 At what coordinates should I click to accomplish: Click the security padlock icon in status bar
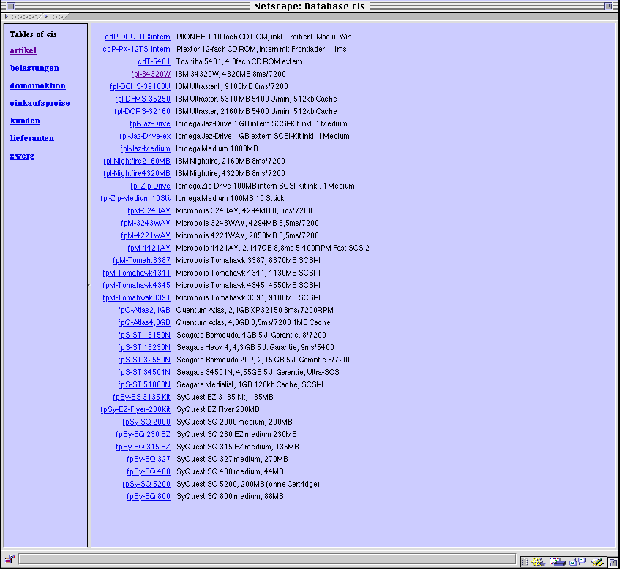(10, 560)
